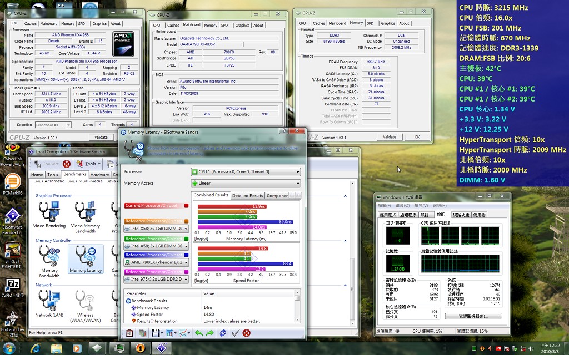Click the blue refresh icon in Memory Latency toolbar
This screenshot has width=569, height=355.
pyautogui.click(x=223, y=333)
